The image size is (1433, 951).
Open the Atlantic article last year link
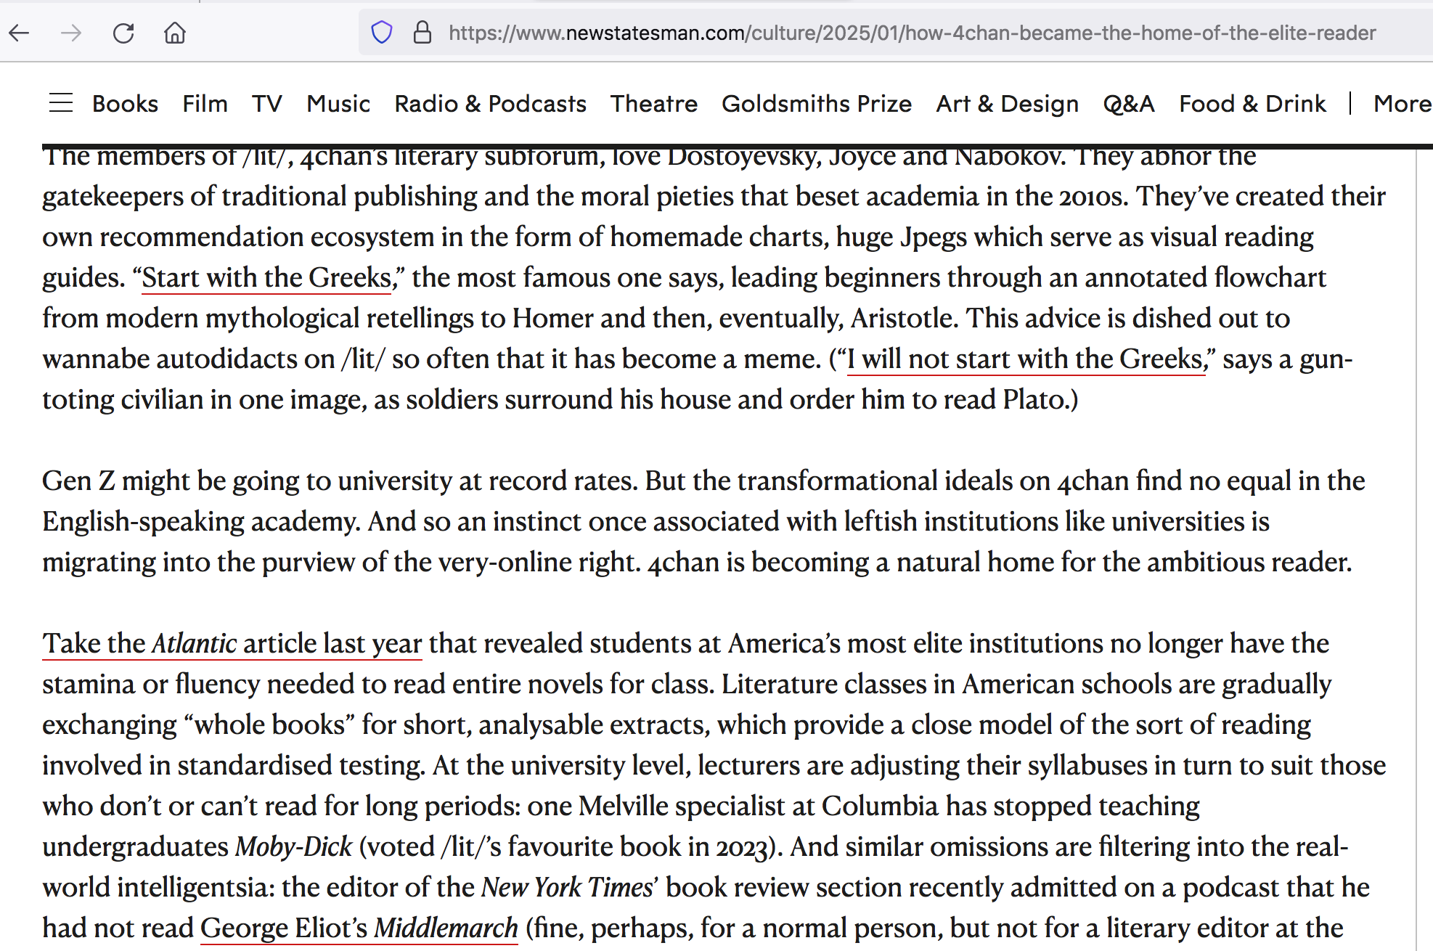coord(232,644)
